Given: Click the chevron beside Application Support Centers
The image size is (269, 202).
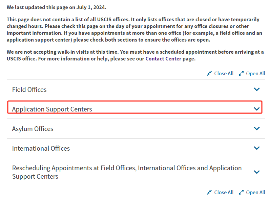Looking at the screenshot, I should click(257, 109).
